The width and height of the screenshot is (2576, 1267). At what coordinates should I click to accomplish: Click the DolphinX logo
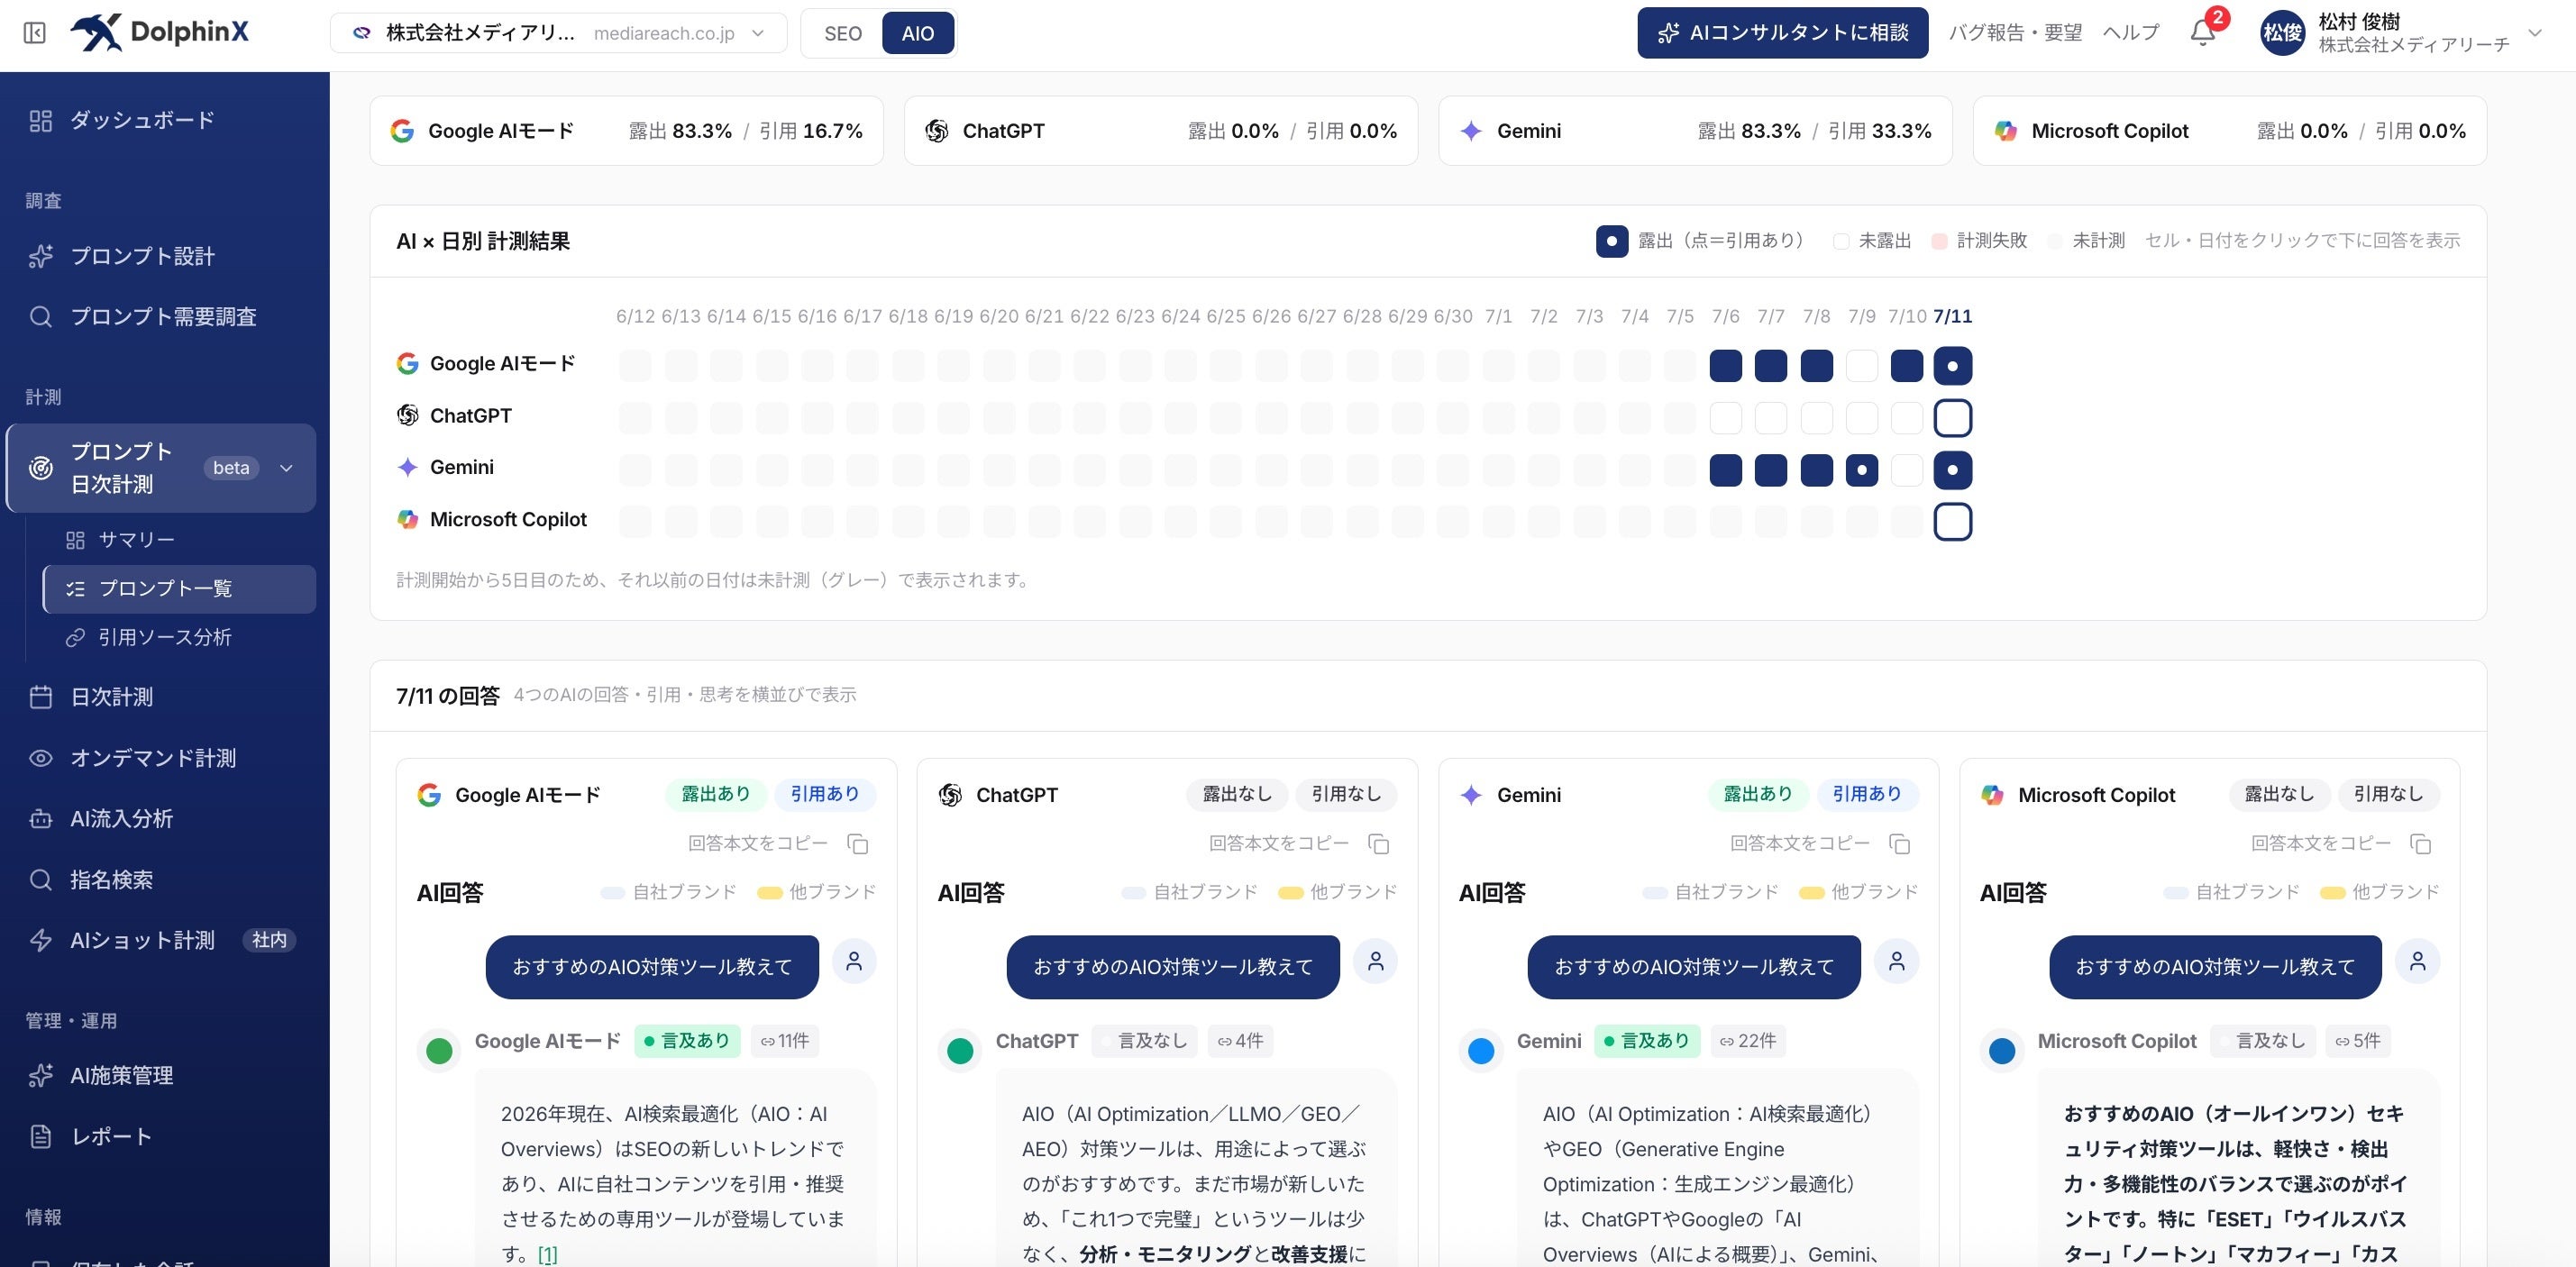tap(159, 32)
